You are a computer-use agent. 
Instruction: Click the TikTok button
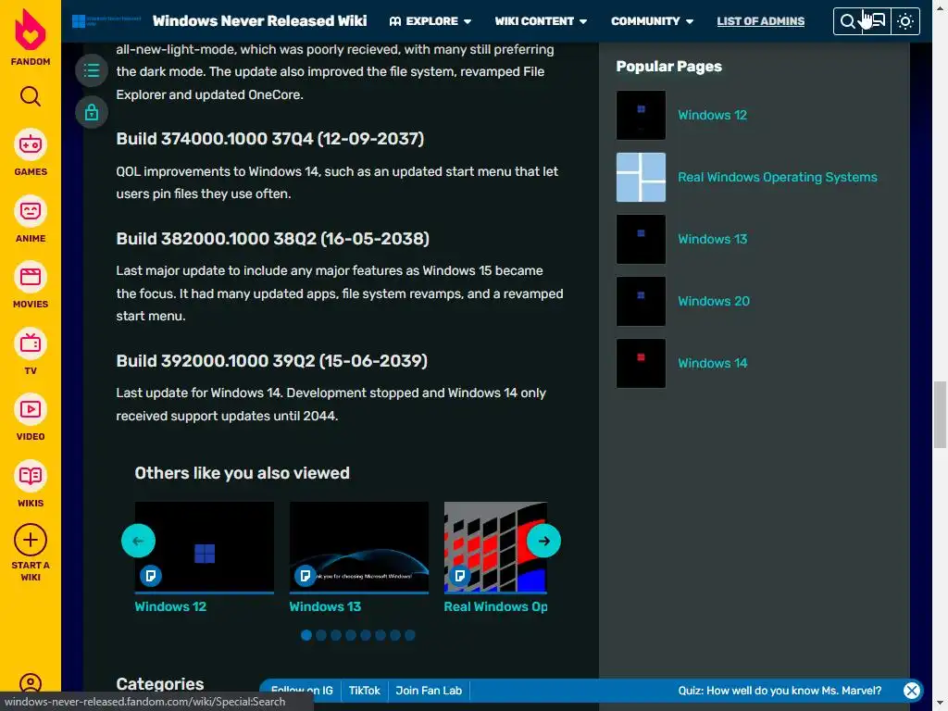(x=365, y=691)
